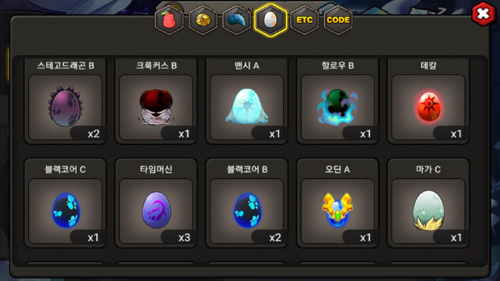The width and height of the screenshot is (500, 281).
Task: Select the red 크록커스 B egg
Action: tap(156, 107)
